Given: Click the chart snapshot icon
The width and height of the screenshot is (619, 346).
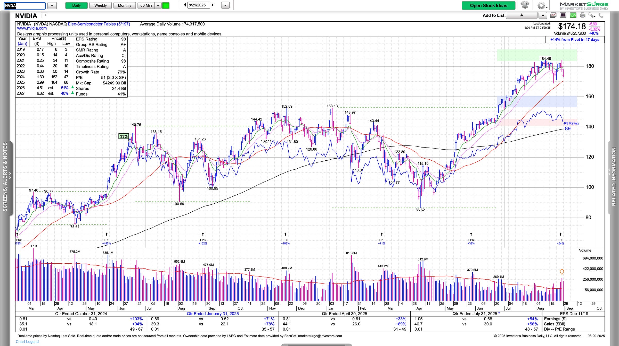Looking at the screenshot, I should click(x=553, y=15).
